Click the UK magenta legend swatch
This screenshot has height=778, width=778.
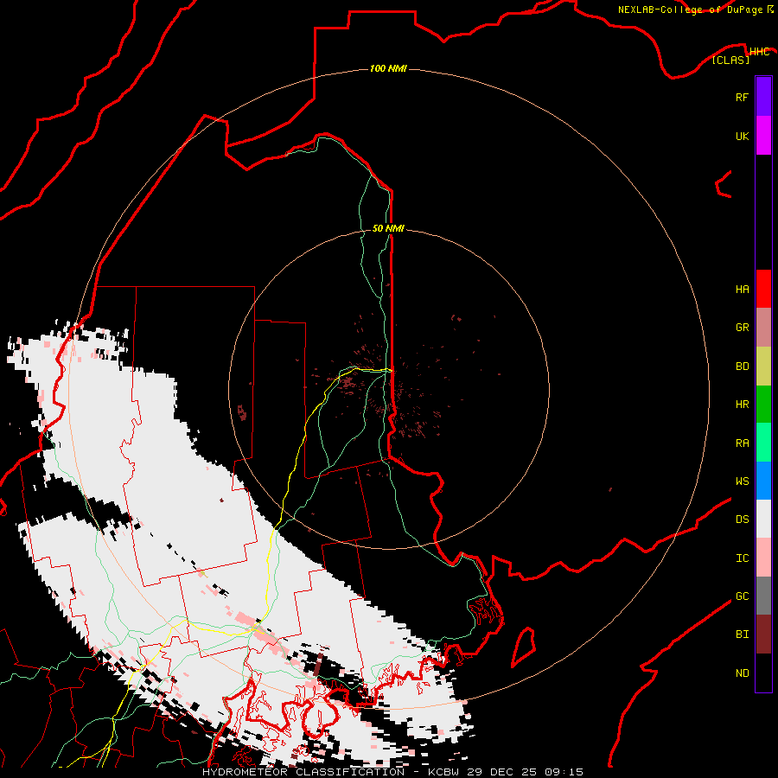tap(763, 136)
